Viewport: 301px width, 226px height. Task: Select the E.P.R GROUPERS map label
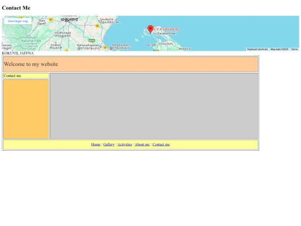pyautogui.click(x=167, y=30)
